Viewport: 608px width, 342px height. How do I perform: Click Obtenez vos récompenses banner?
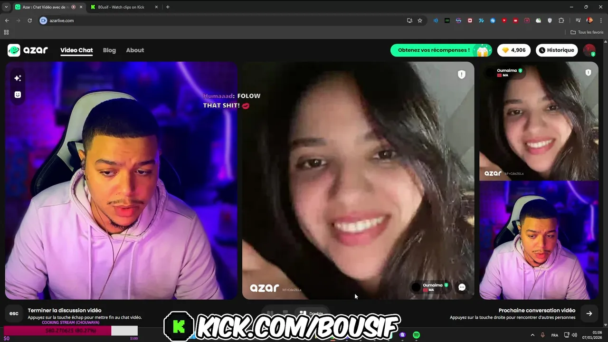click(x=441, y=50)
